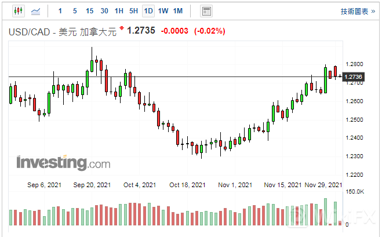Click the -0.0003 price change value
This screenshot has width=382, height=237.
[174, 31]
